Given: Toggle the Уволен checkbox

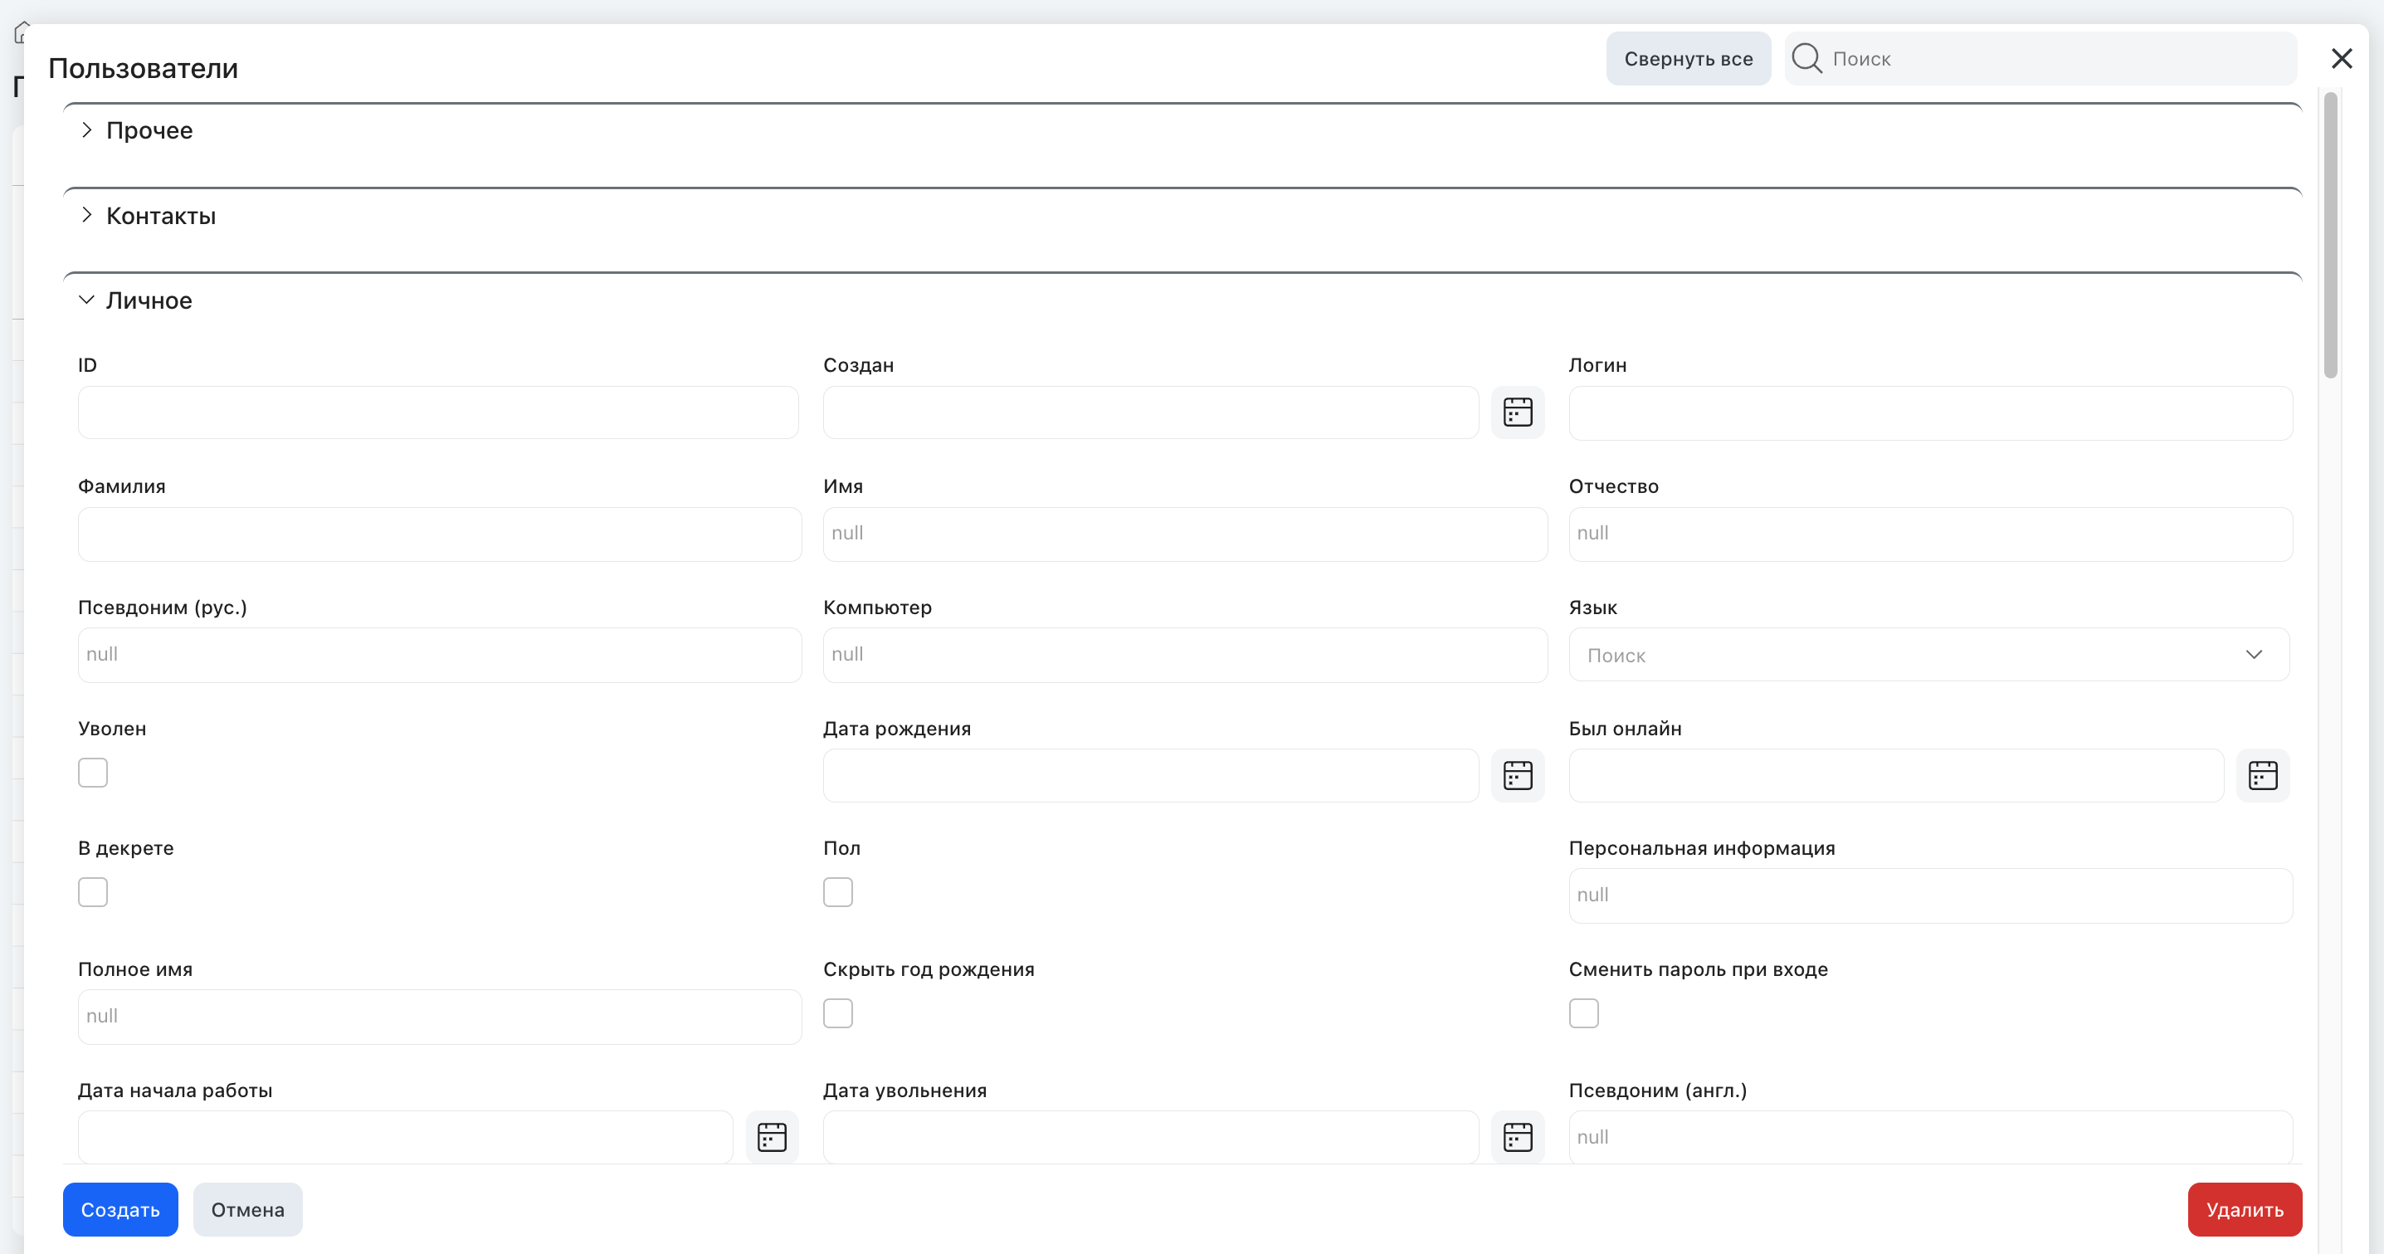Looking at the screenshot, I should point(93,773).
